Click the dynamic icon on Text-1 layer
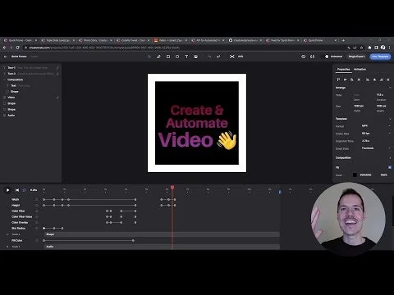This screenshot has width=394, height=295. (x=57, y=68)
